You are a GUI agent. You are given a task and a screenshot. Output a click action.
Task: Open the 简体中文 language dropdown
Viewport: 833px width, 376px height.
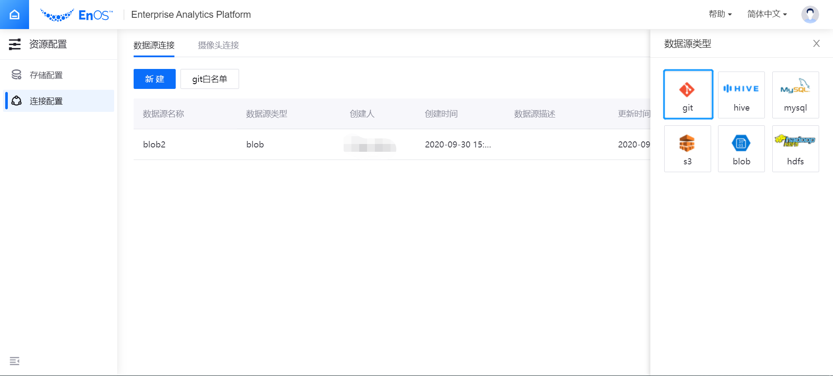click(x=767, y=14)
